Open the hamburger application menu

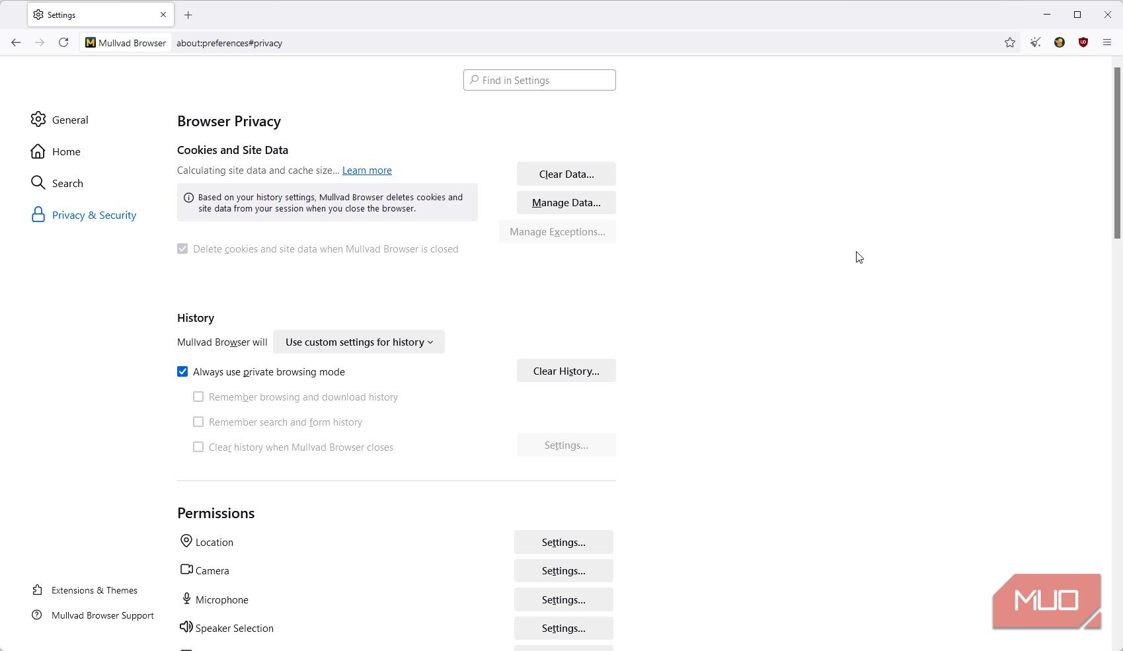click(1107, 42)
